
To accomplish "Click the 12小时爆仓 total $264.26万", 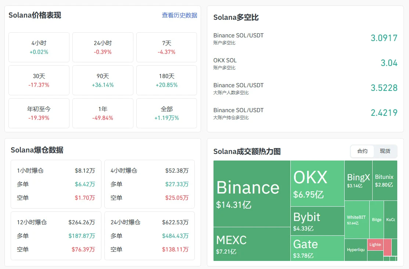I will pyautogui.click(x=82, y=222).
